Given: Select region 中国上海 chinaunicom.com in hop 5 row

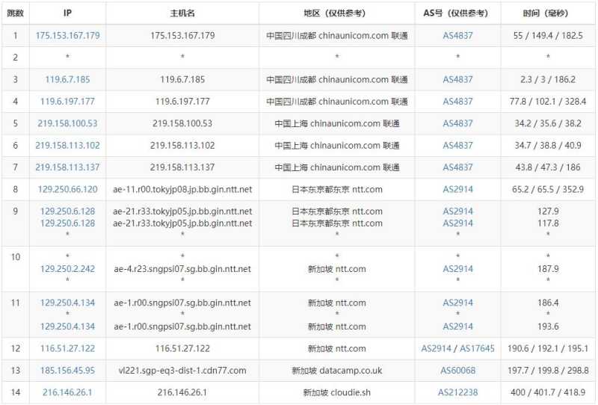Looking at the screenshot, I should 337,123.
